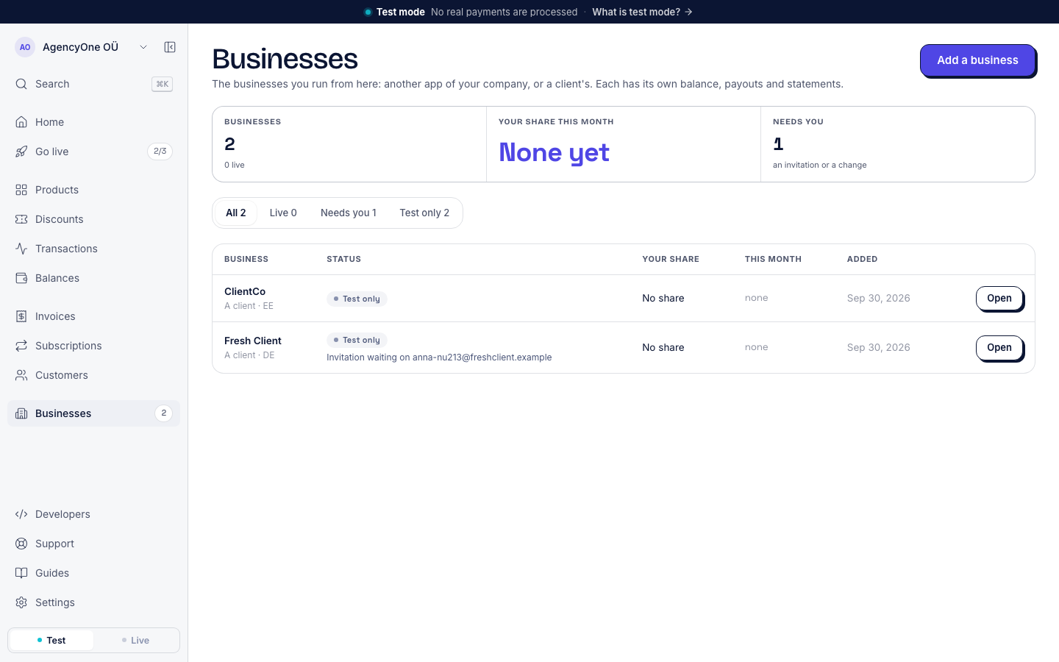Click the Subscriptions repeat icon
This screenshot has height=662, width=1059.
21,346
